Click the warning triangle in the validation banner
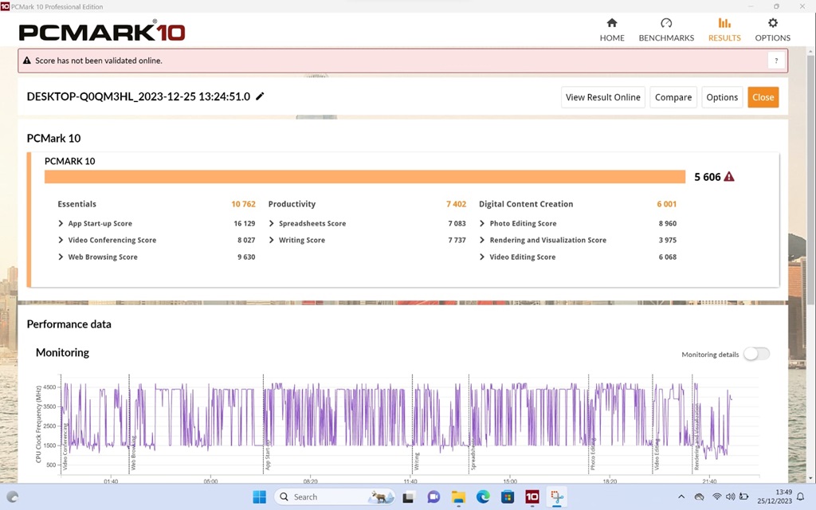The width and height of the screenshot is (816, 510). [x=27, y=61]
